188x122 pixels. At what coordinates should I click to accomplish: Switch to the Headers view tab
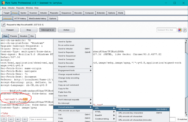[x=23, y=36]
